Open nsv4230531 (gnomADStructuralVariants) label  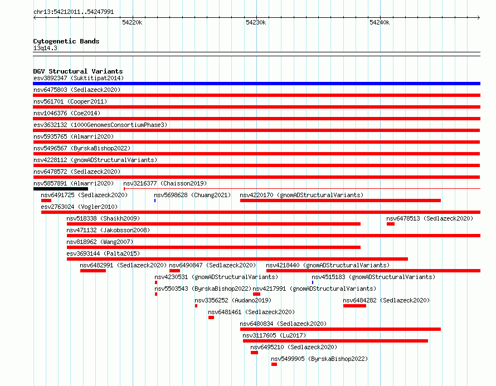(216, 277)
